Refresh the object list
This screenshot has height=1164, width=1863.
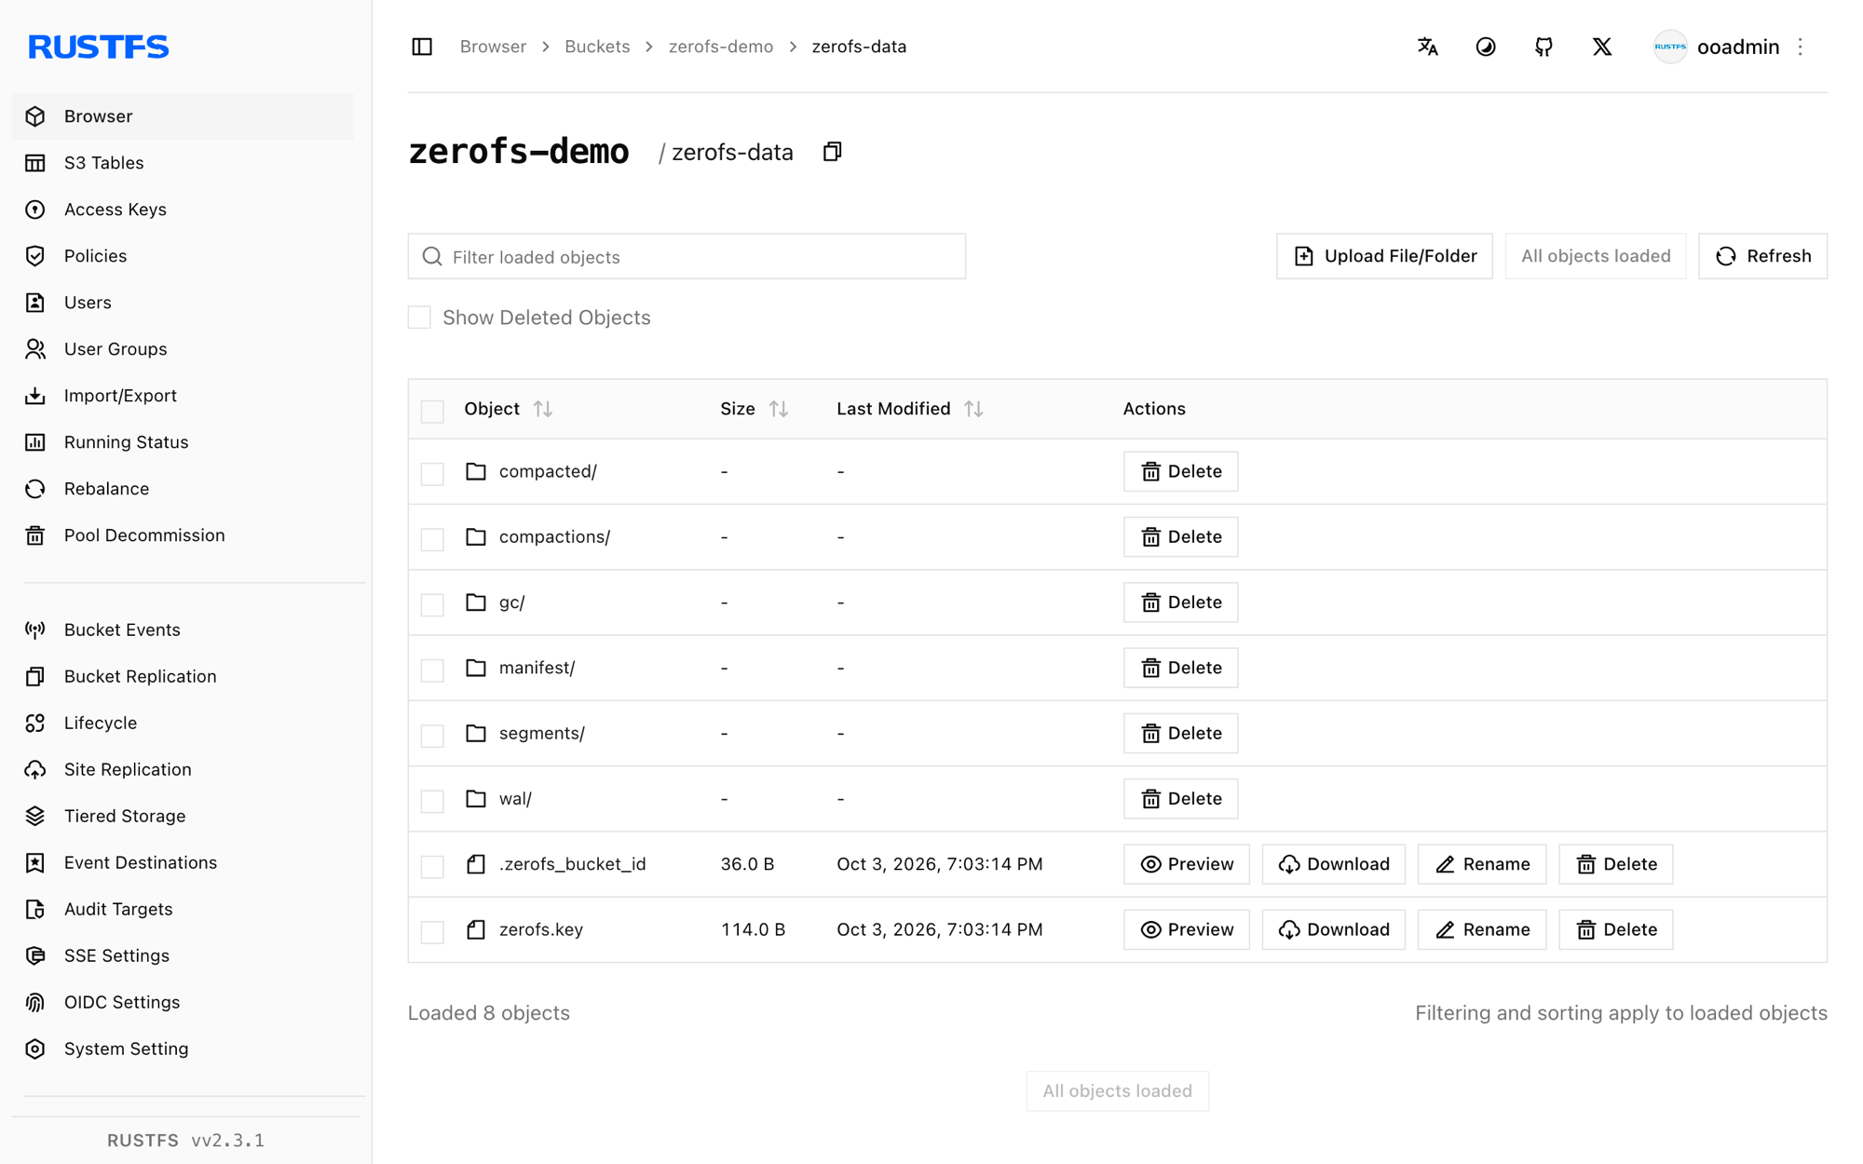pos(1762,256)
